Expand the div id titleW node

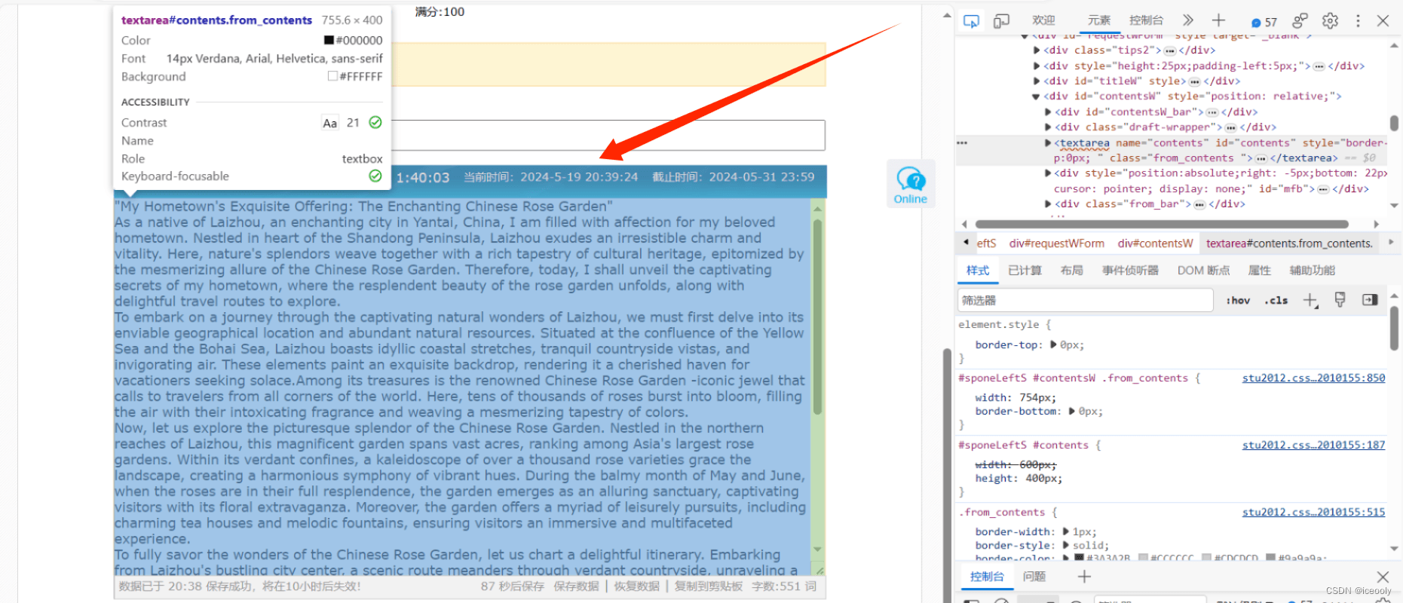1037,81
